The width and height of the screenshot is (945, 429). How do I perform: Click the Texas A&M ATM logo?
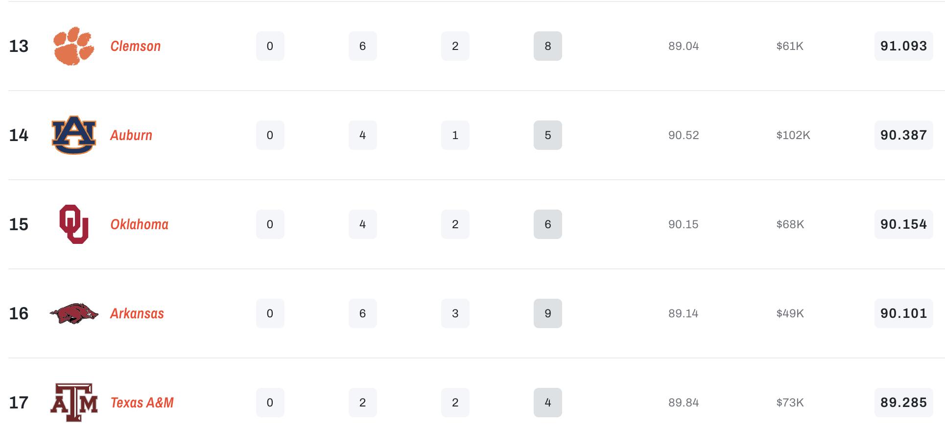tap(73, 403)
